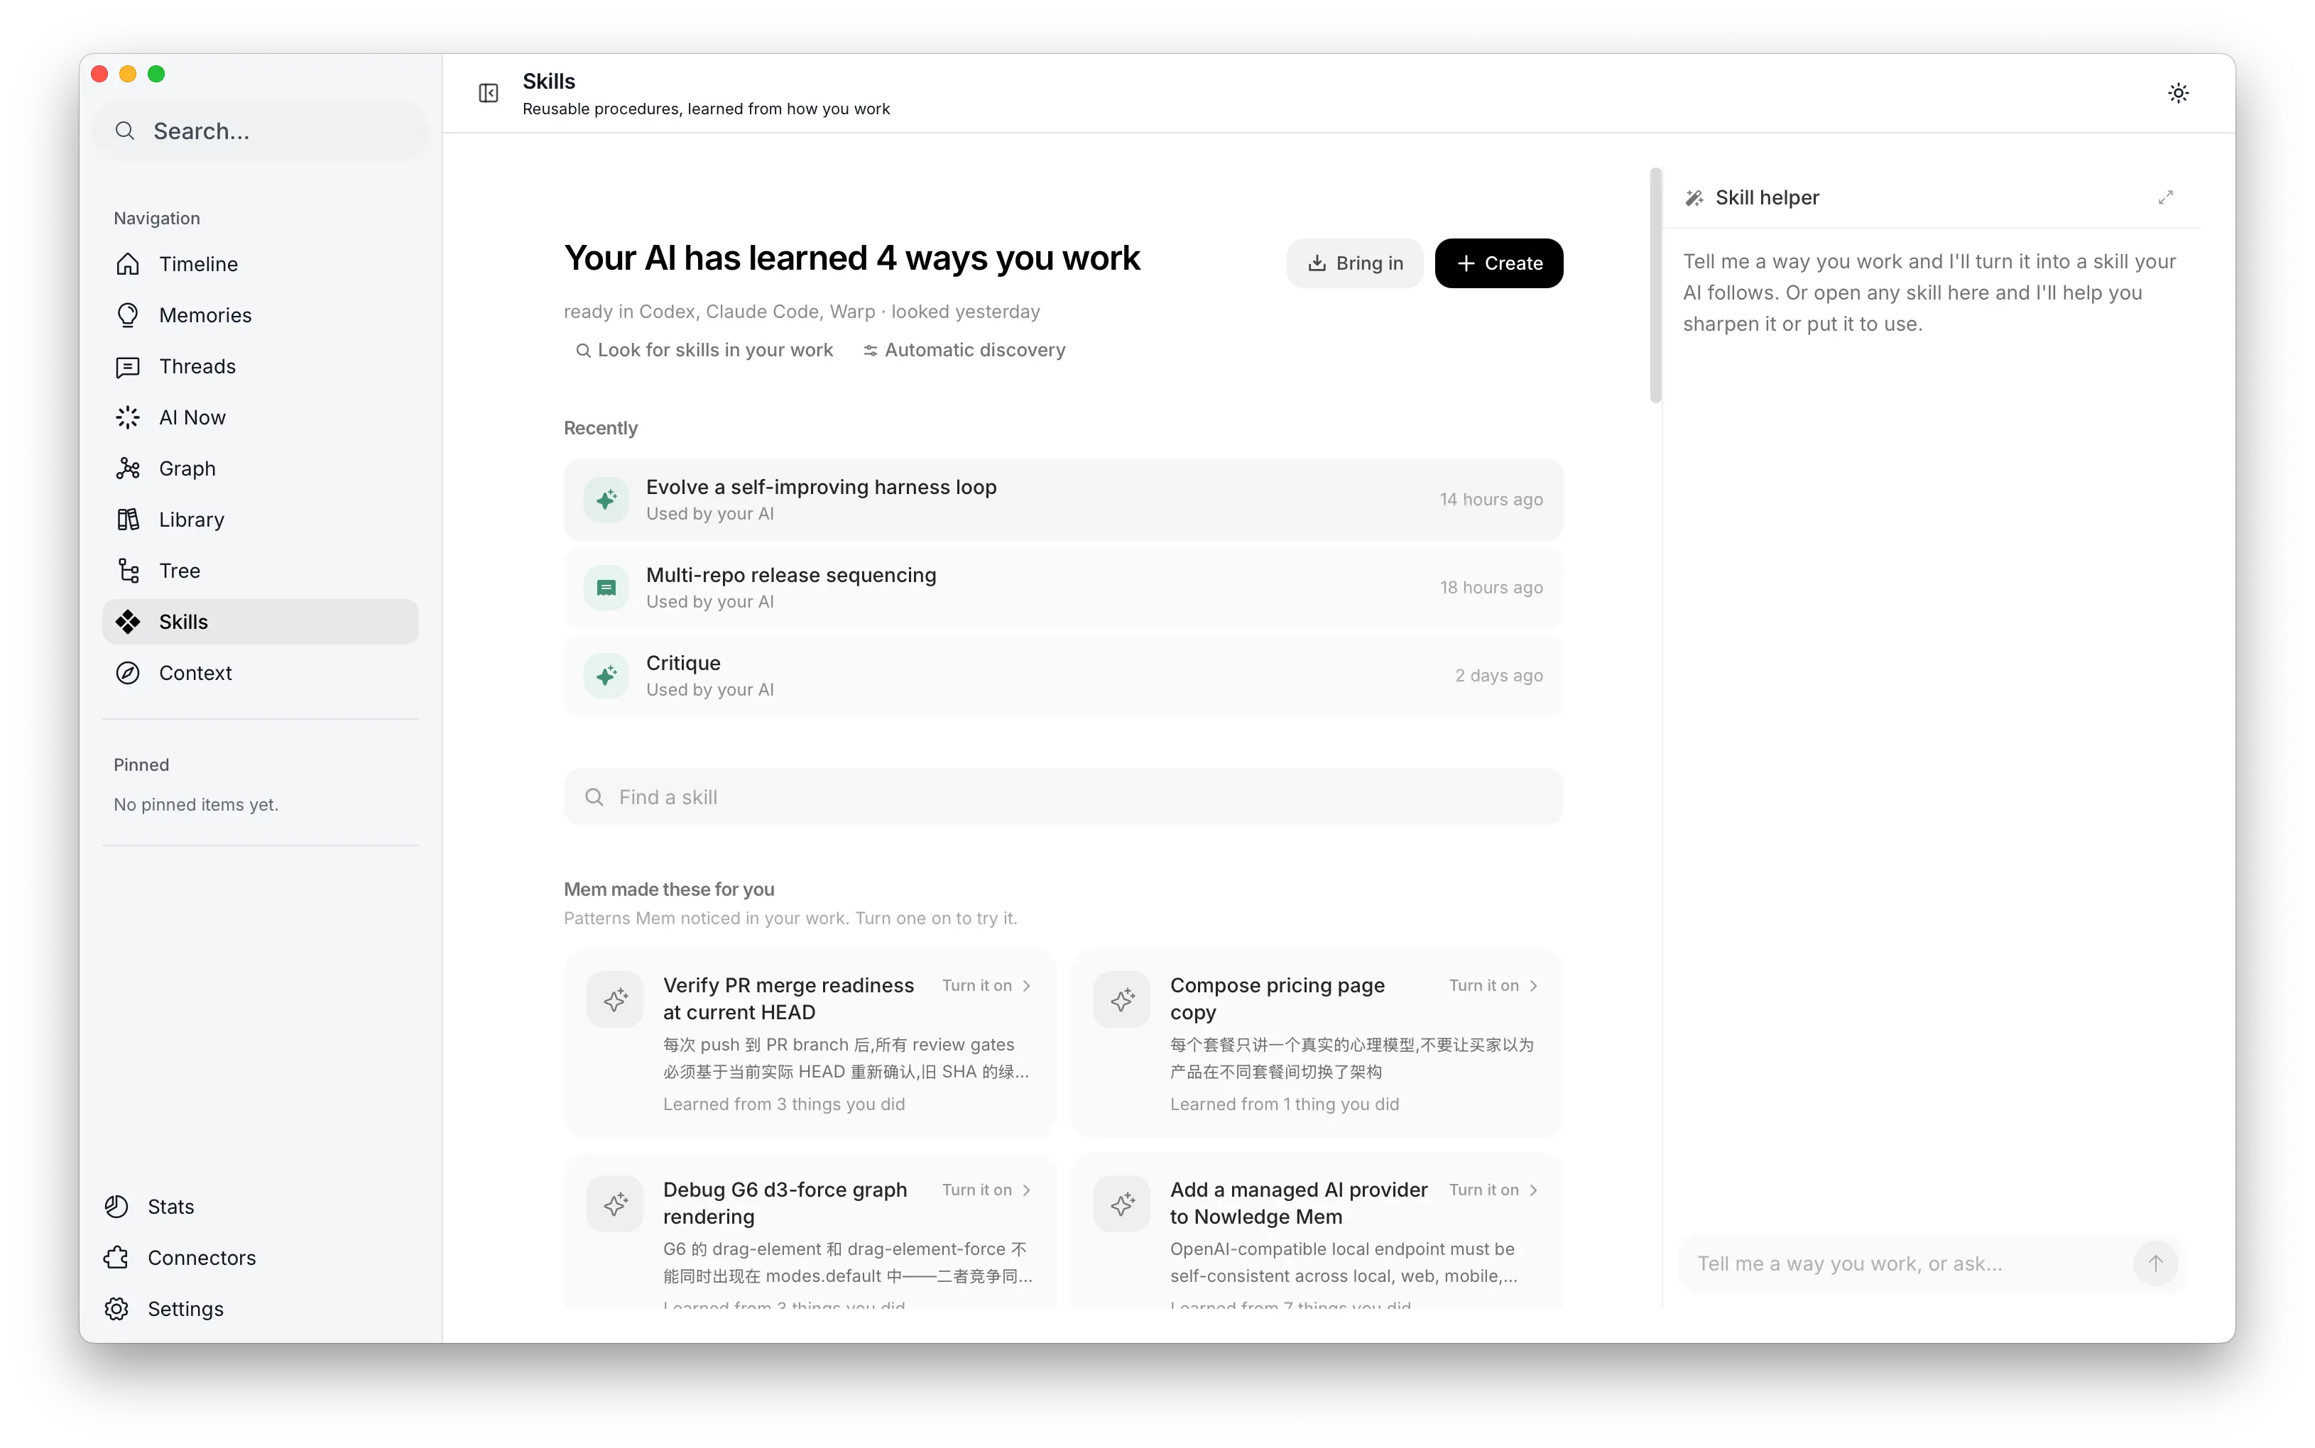The width and height of the screenshot is (2315, 1448).
Task: Turn on Debug G6 d3-force graph rendering
Action: (986, 1190)
